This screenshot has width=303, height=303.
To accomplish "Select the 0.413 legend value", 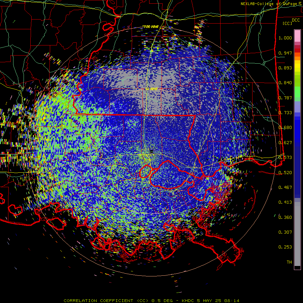I will pos(285,202).
